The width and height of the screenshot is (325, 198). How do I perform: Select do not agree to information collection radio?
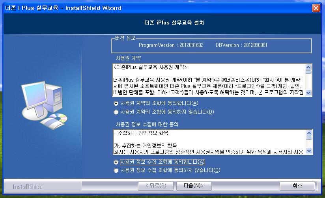116,170
